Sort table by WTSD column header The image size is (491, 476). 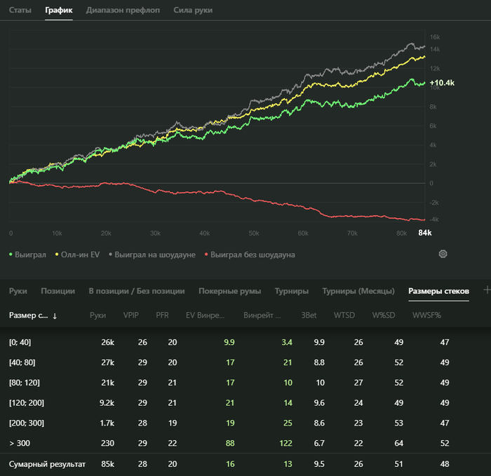(344, 315)
